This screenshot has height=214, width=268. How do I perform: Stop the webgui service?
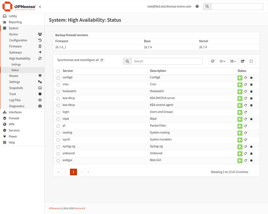coord(251,160)
